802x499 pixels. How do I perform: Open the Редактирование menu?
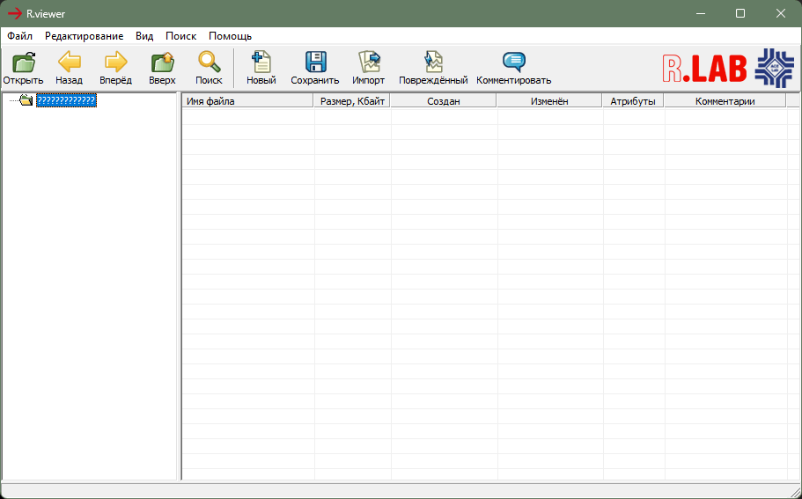tap(84, 36)
